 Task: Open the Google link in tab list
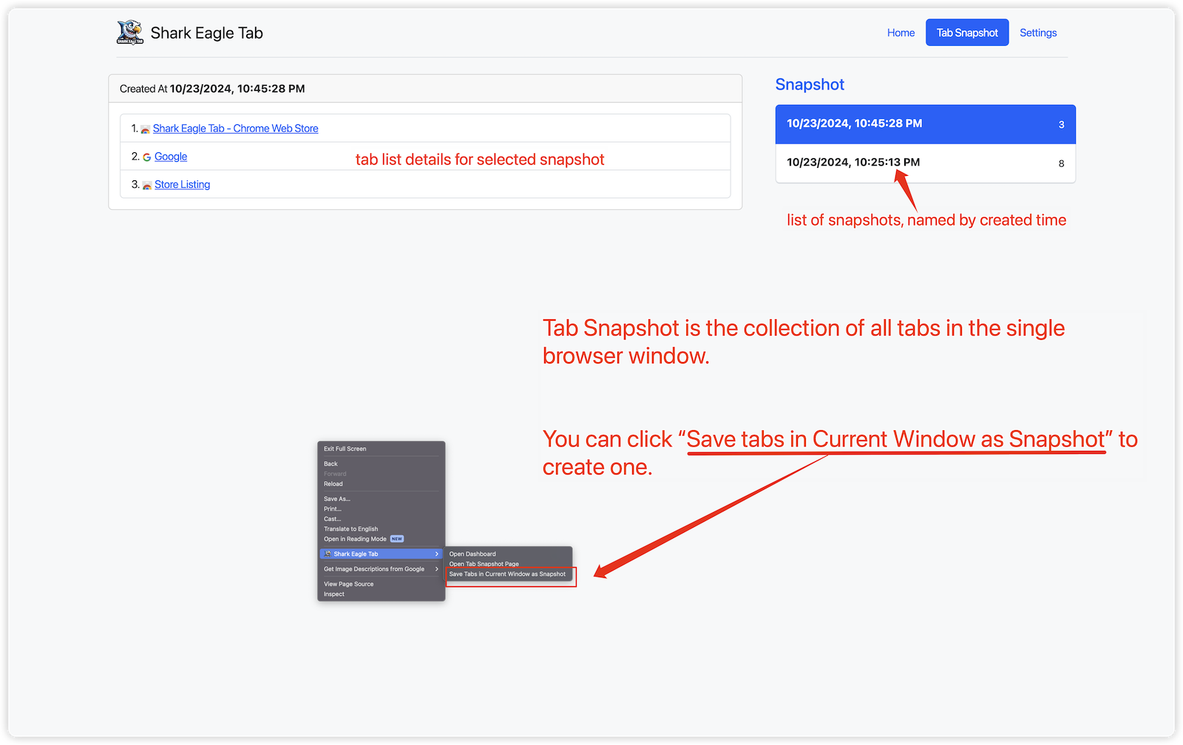[x=171, y=157]
